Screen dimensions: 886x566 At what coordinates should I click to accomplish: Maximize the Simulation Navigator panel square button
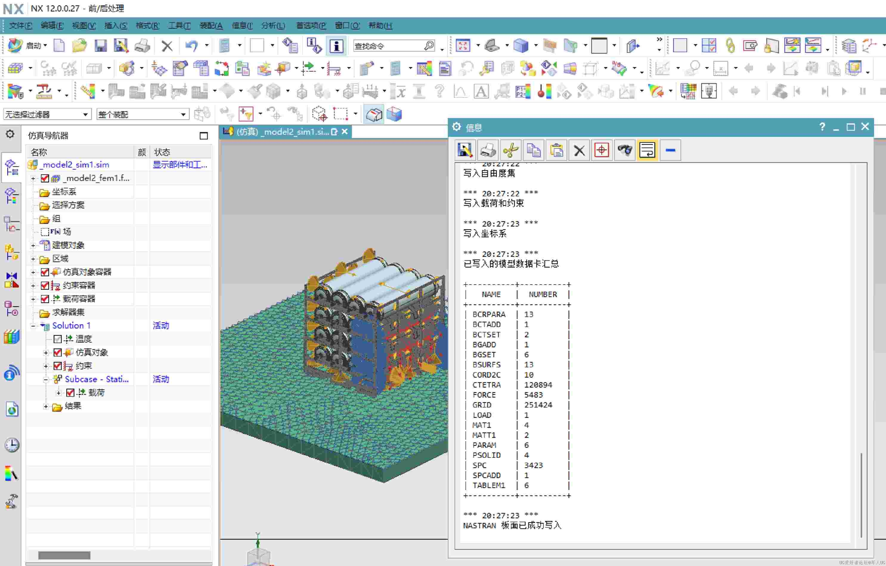204,136
